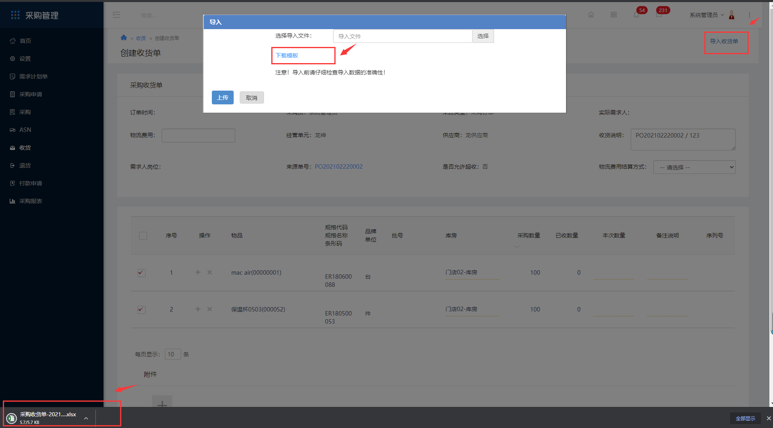Remove the 保温杯0503 row
Viewport: 773px width, 428px height.
[x=209, y=309]
